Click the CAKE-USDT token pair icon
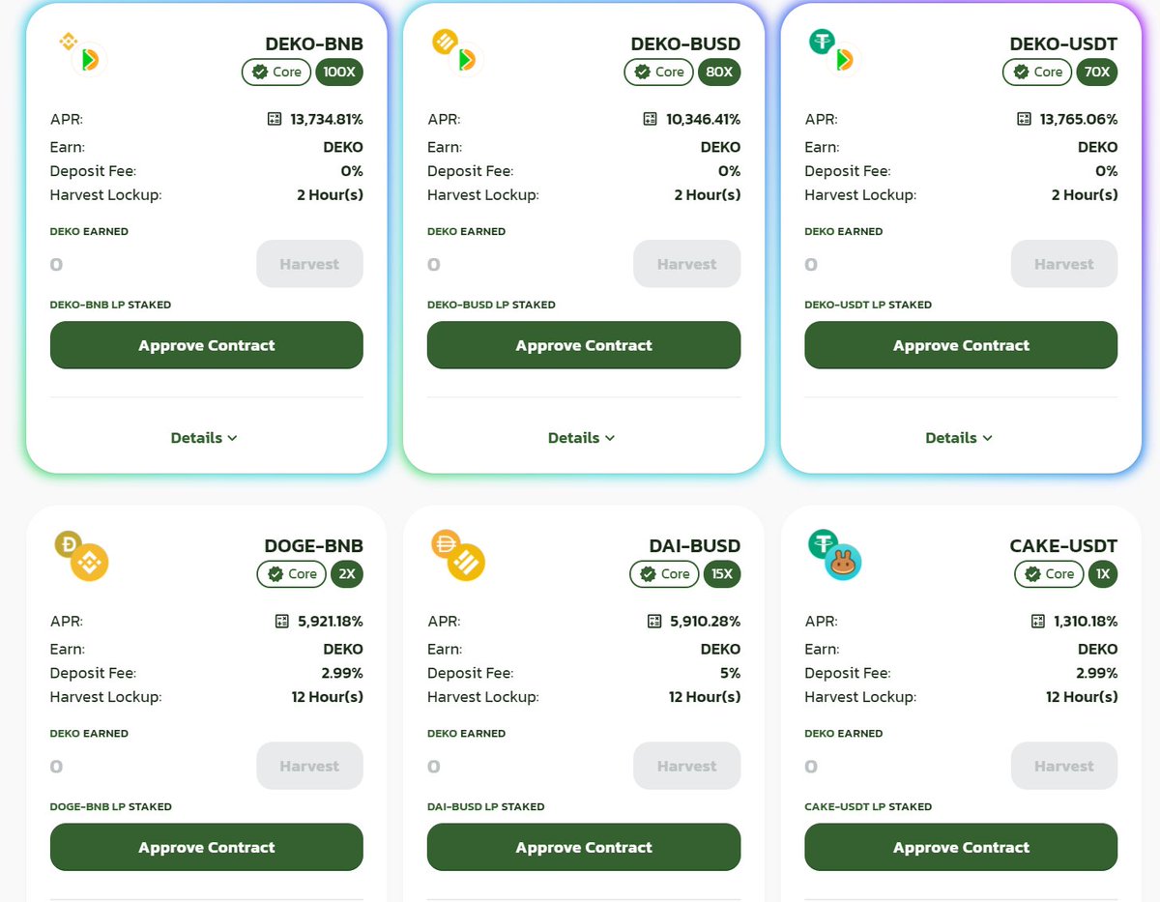Viewport: 1160px width, 902px height. point(834,555)
